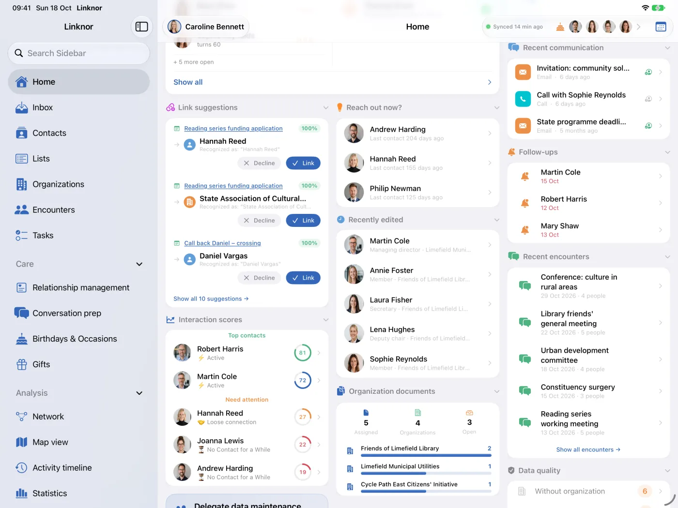The height and width of the screenshot is (508, 678).
Task: Click Robert Harris interaction score 81 ring
Action: [303, 353]
